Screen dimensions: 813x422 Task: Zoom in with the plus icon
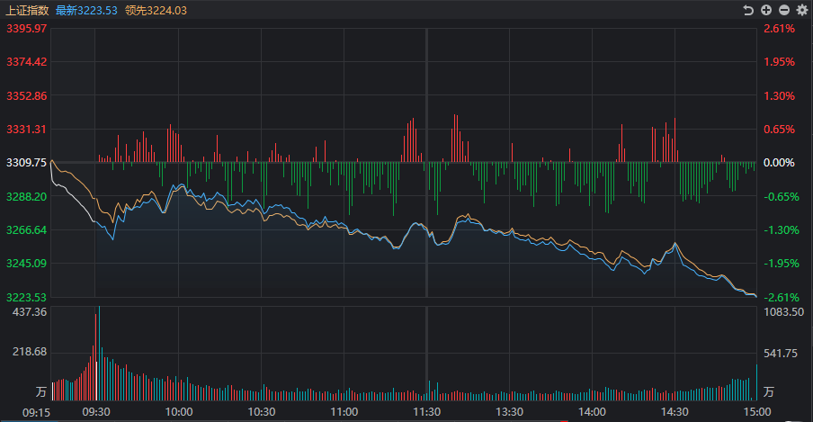766,10
